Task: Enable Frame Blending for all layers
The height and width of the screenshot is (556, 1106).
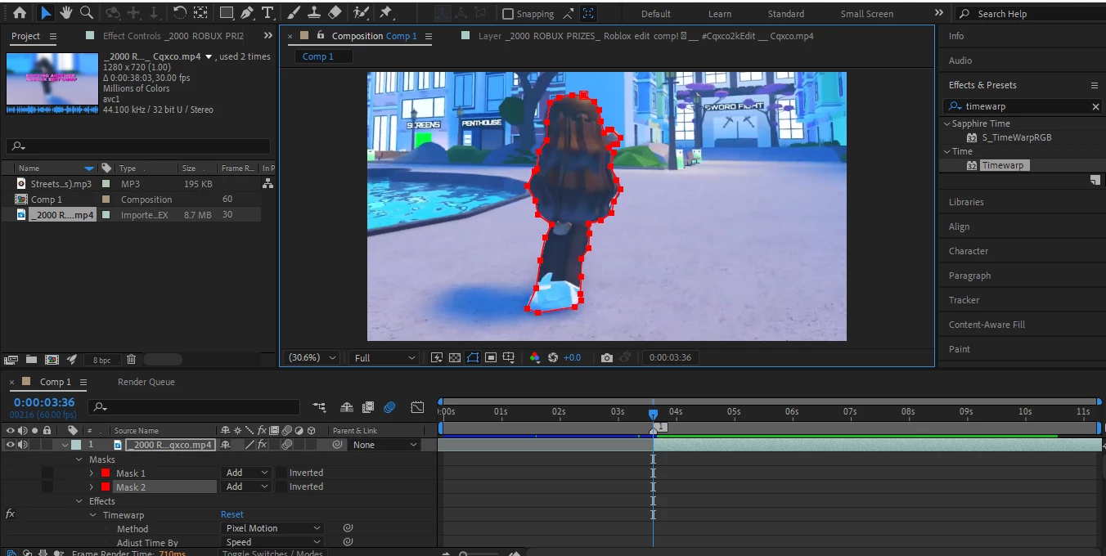Action: click(368, 406)
